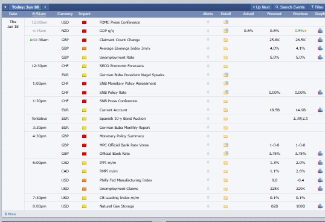This screenshot has width=325, height=222.
Task: Open graph for GDP q/q
Action: 320,31
